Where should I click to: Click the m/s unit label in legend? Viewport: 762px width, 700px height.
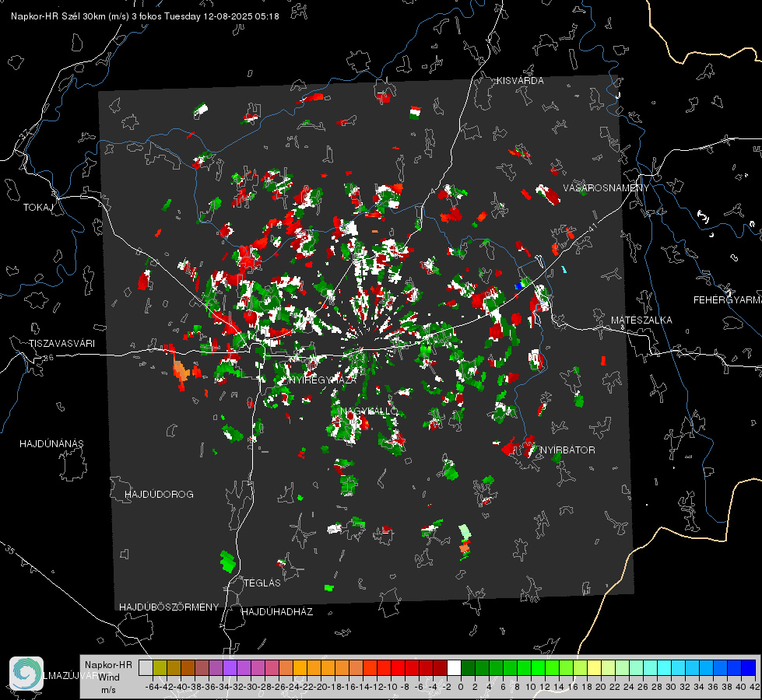pos(108,690)
